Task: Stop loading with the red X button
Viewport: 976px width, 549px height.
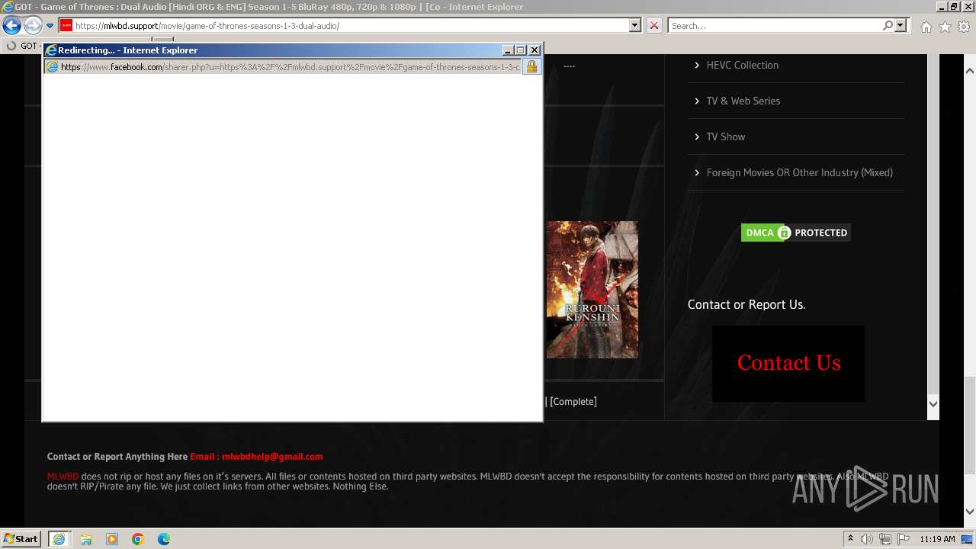Action: pyautogui.click(x=653, y=26)
